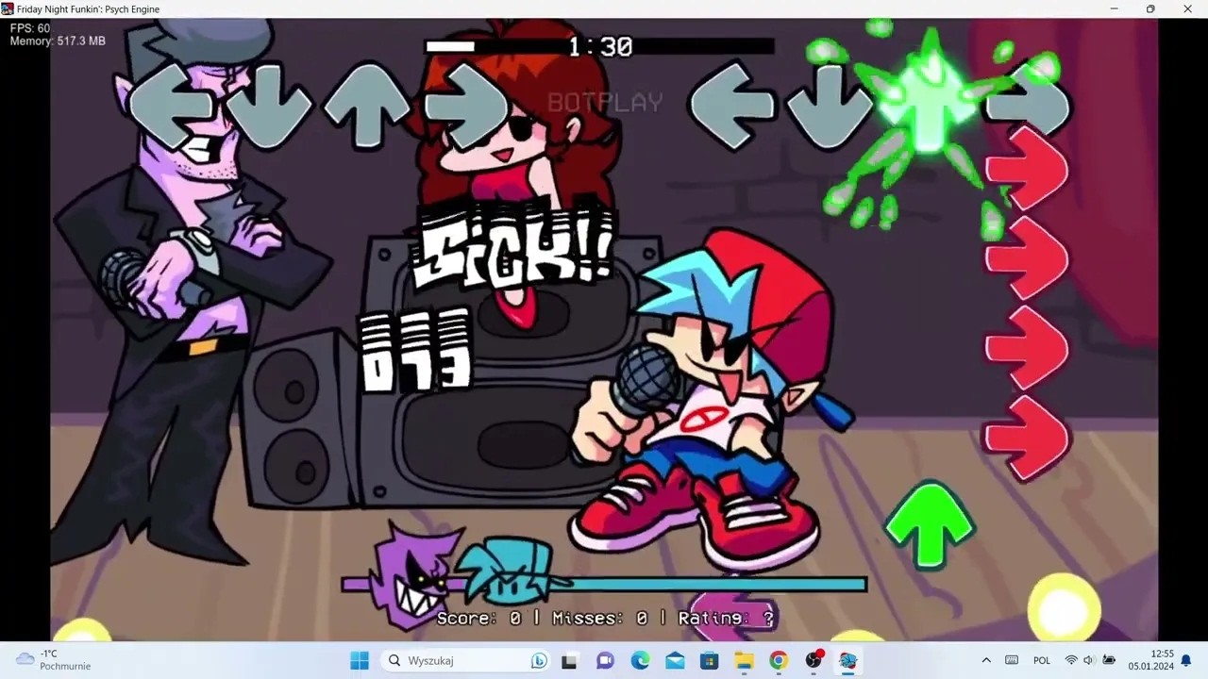Image resolution: width=1208 pixels, height=679 pixels.
Task: Click the Wyszukaj taskbar search box
Action: coord(467,661)
